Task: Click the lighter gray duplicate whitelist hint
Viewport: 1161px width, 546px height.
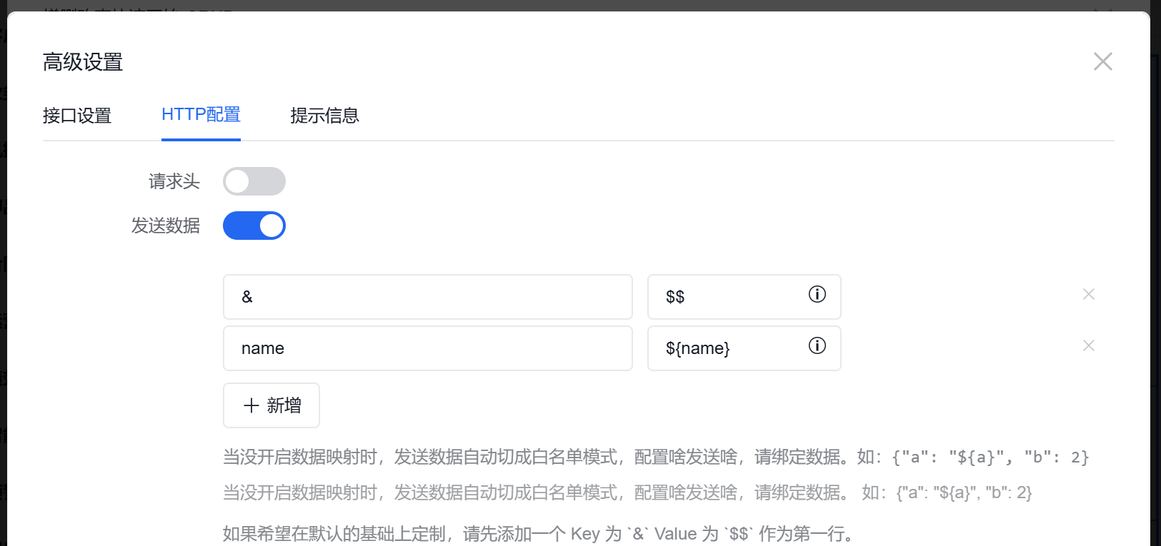Action: [627, 492]
